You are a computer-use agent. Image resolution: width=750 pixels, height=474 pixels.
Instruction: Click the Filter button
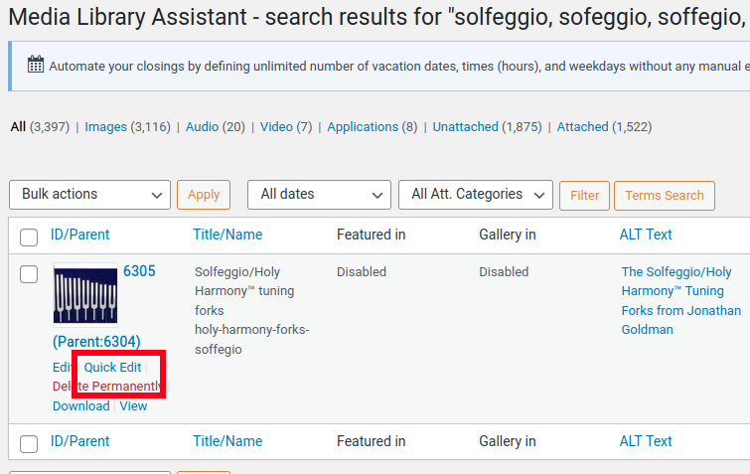pos(584,196)
